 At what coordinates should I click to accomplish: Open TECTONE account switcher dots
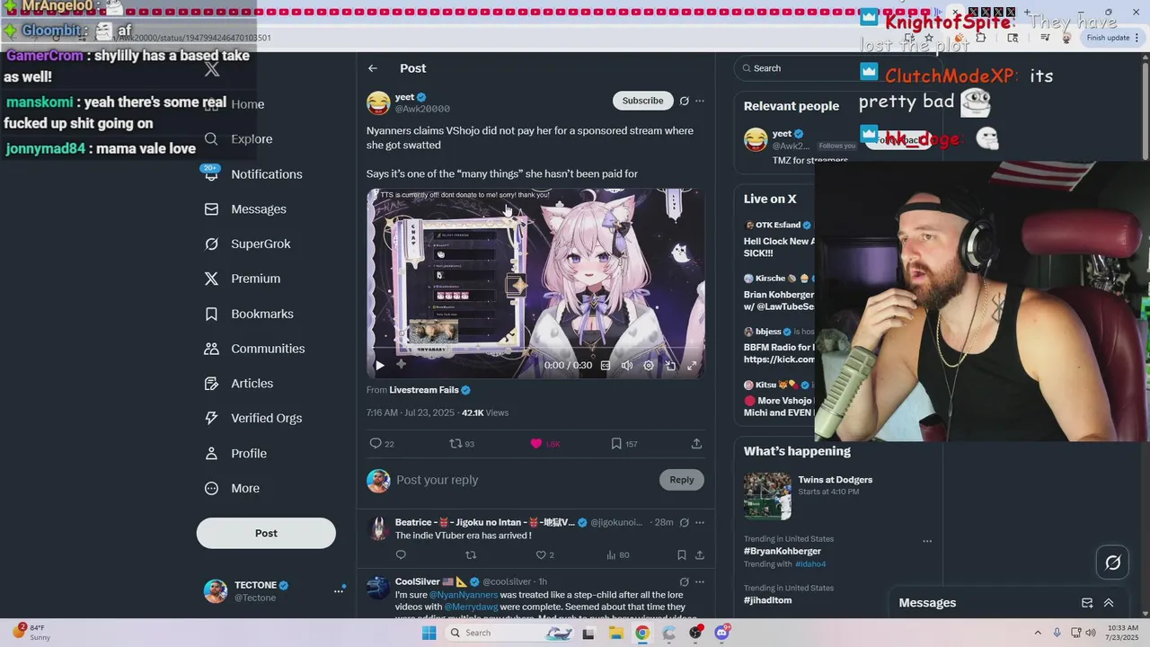339,590
